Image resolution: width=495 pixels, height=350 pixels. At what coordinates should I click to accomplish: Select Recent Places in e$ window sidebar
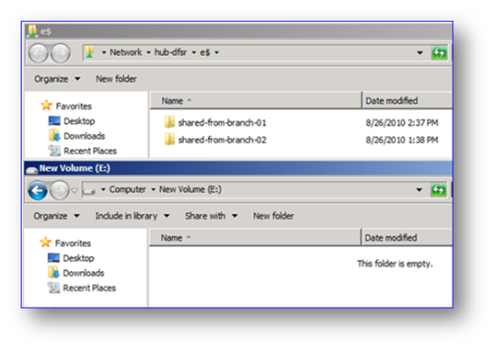pyautogui.click(x=90, y=151)
